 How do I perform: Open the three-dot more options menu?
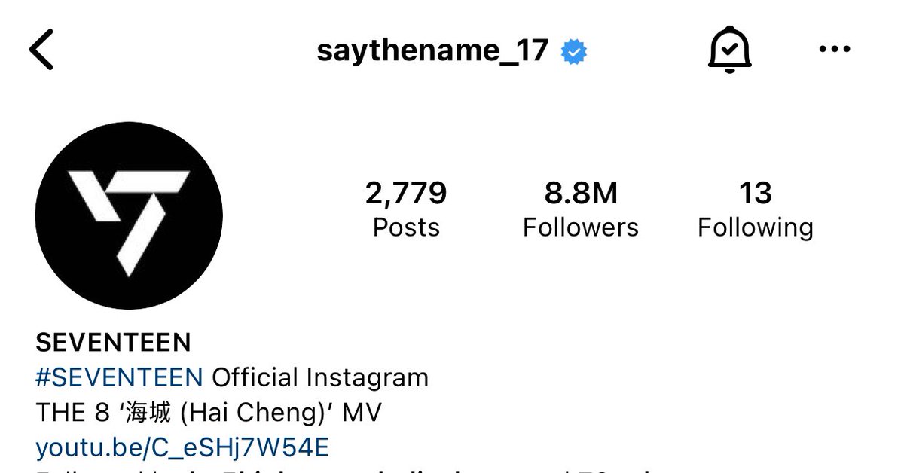point(834,50)
